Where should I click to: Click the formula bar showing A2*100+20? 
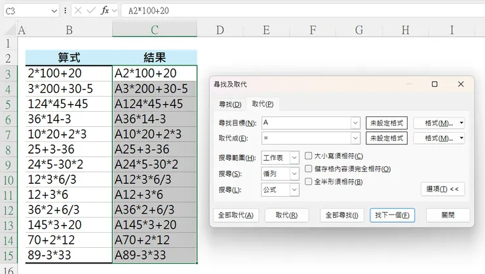[303, 11]
